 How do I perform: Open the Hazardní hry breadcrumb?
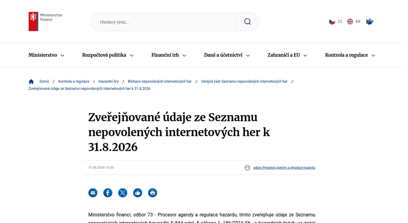108,82
